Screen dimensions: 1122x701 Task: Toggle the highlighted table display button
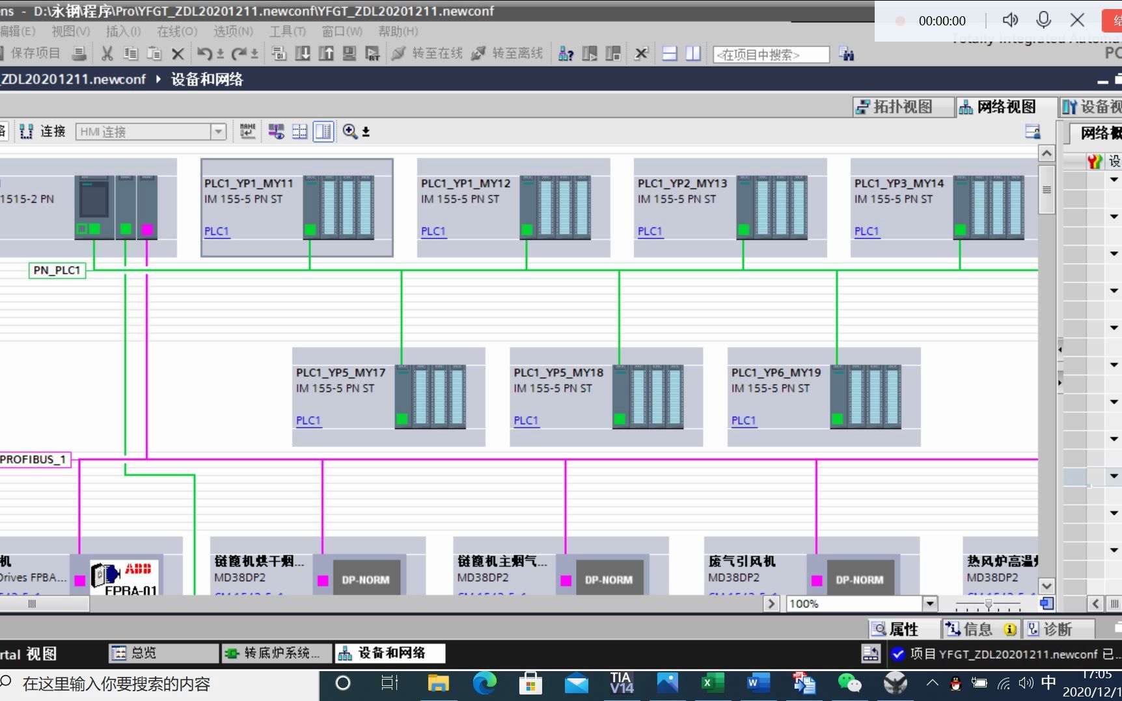point(323,131)
